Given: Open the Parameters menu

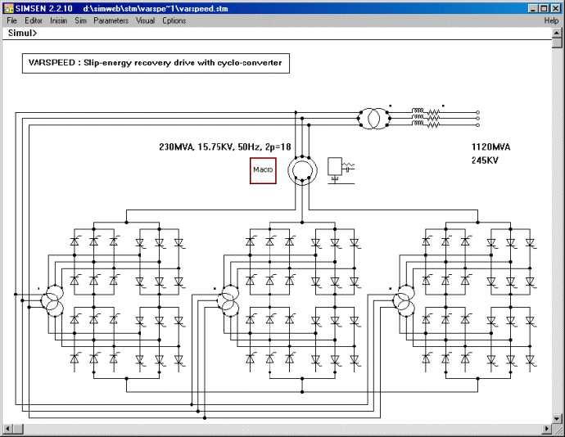Looking at the screenshot, I should [x=111, y=20].
